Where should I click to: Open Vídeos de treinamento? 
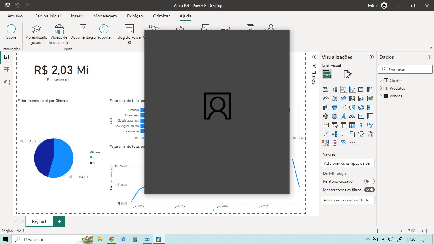click(x=59, y=34)
